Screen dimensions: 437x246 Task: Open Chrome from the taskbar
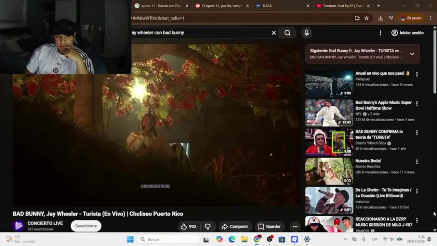tap(257, 239)
